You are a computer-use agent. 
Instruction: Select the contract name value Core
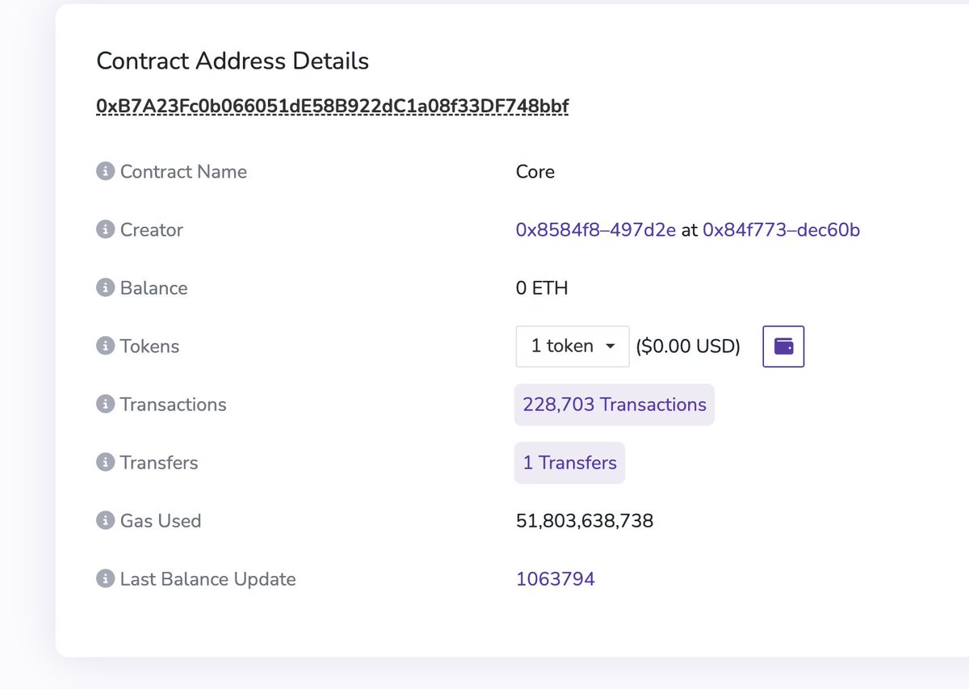click(535, 172)
